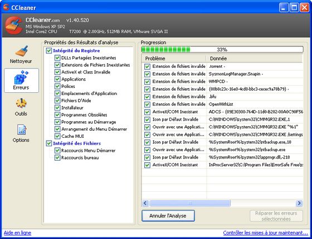Toggle Intégrité des Fichiers checkbox
The image size is (312, 239).
[x=49, y=143]
